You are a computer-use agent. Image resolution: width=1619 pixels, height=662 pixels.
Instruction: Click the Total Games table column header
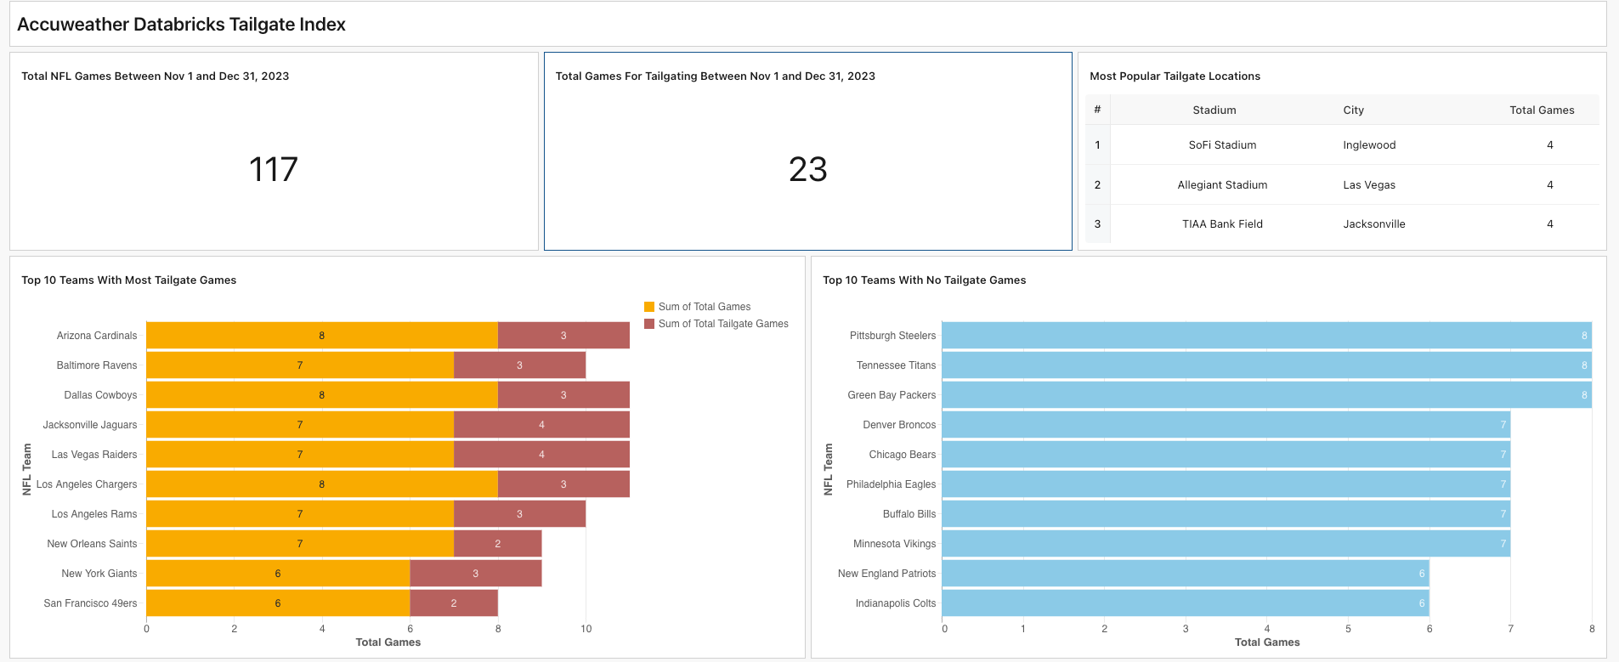coord(1542,110)
